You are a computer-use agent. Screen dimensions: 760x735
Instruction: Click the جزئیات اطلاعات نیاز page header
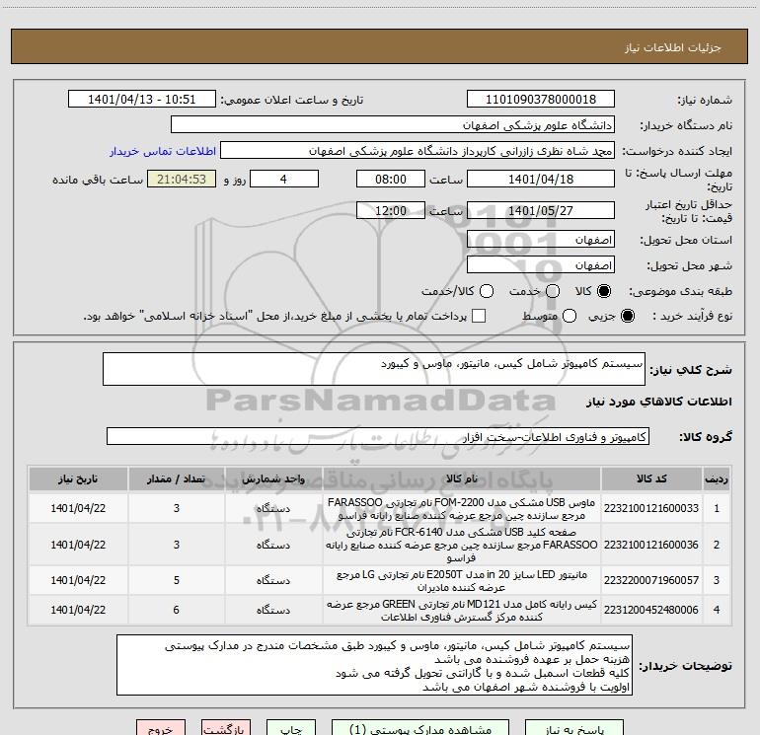673,47
